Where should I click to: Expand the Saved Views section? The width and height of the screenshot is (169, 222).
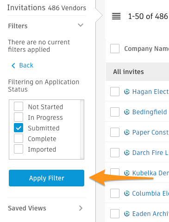pos(46,208)
